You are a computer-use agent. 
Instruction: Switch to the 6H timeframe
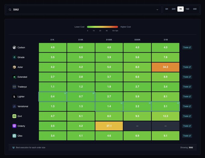167,9
